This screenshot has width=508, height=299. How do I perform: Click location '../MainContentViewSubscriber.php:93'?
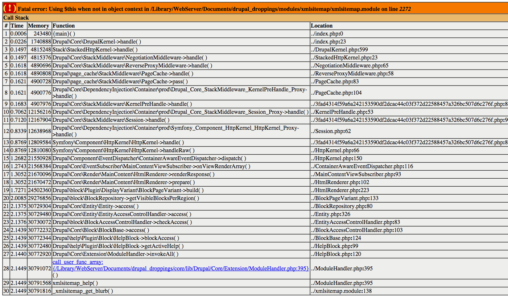point(356,174)
